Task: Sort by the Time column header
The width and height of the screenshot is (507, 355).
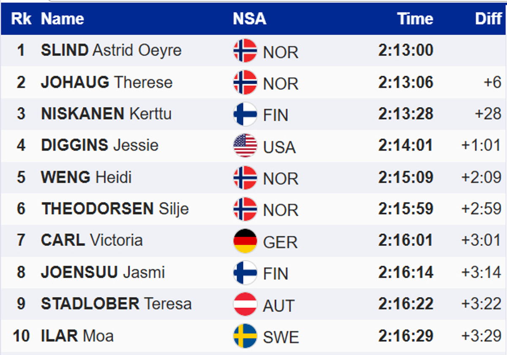Action: pyautogui.click(x=415, y=19)
